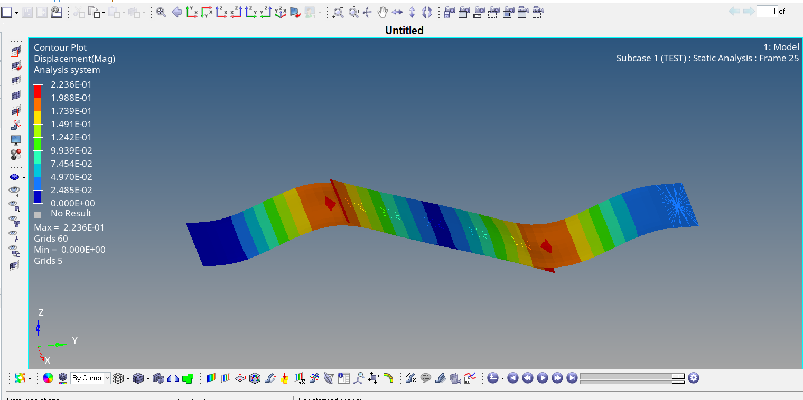Click the dark blue legend color band
Viewport: 803px width, 400px height.
(x=38, y=196)
